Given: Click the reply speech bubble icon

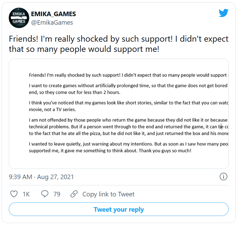Looking at the screenshot, I should (x=45, y=194).
